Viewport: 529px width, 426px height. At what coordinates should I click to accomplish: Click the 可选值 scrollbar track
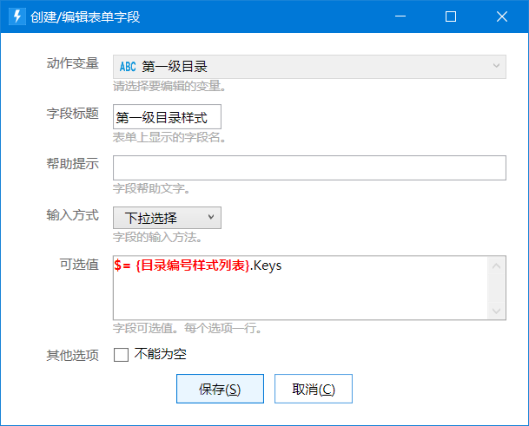496,289
